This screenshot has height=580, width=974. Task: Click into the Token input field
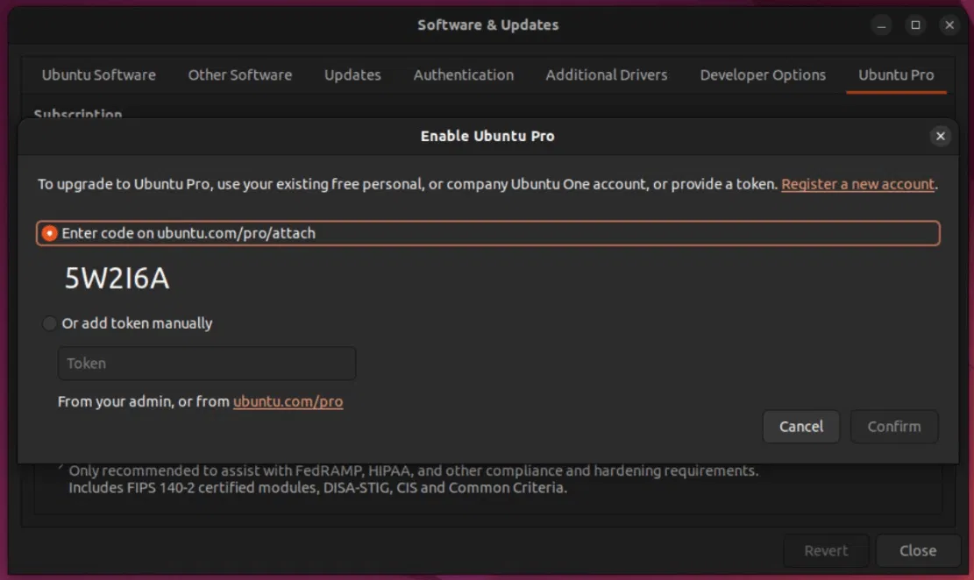click(207, 364)
